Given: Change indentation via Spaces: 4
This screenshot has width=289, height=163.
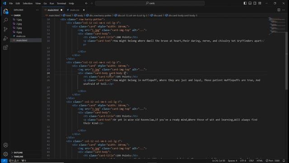Looking at the screenshot, I should tap(233, 161).
